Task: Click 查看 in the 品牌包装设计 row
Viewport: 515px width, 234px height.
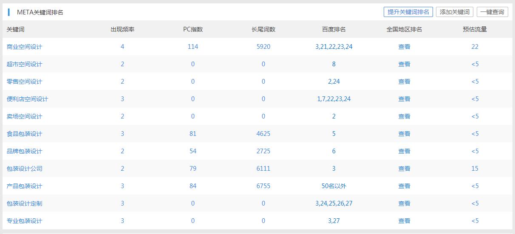Action: point(404,151)
